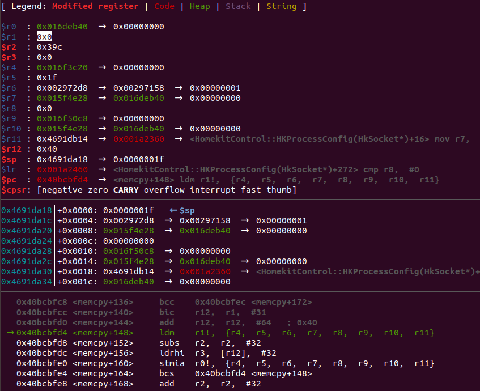Click $r11 value 0x4691db14

(62, 139)
